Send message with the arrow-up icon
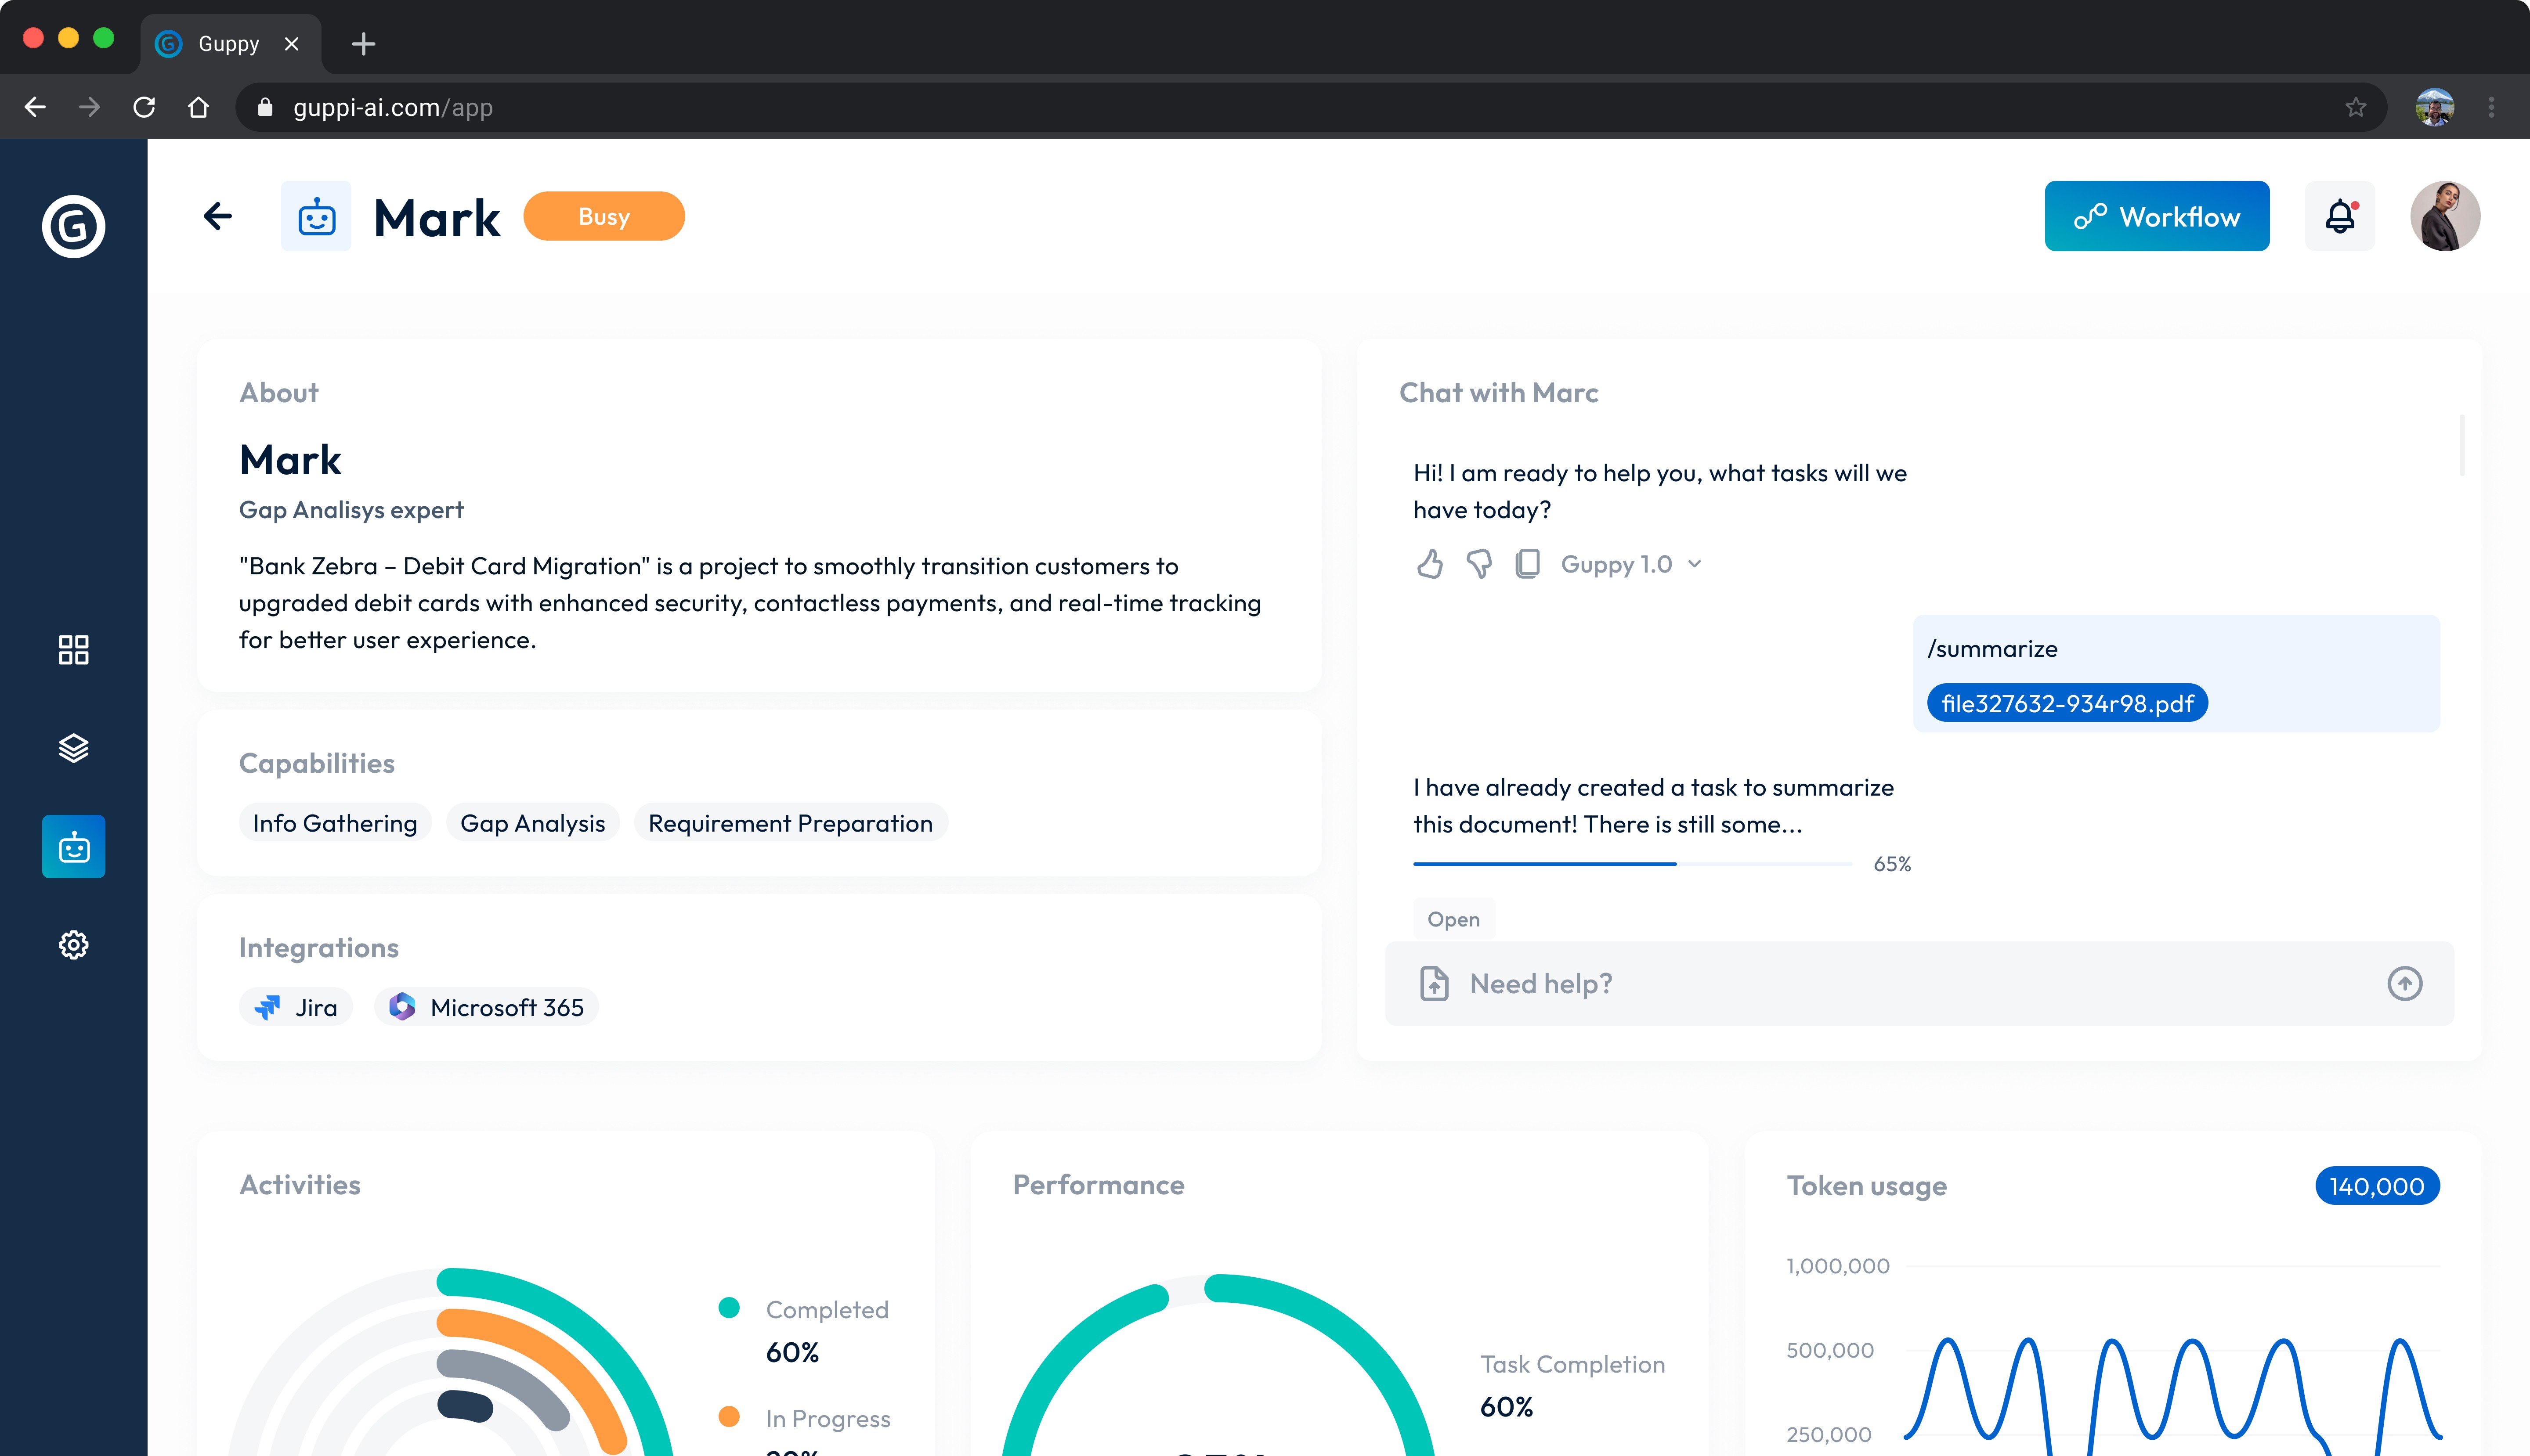2530x1456 pixels. [x=2404, y=983]
